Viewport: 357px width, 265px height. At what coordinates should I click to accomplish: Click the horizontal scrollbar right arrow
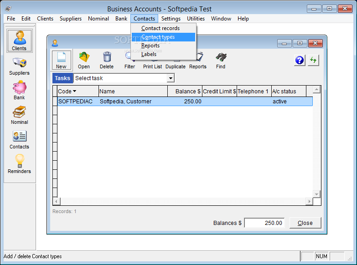click(x=309, y=201)
